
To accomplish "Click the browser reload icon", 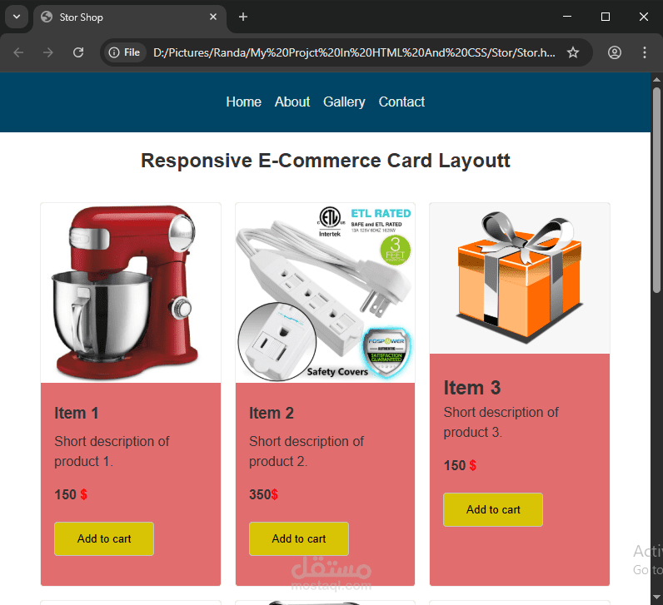I will coord(78,52).
